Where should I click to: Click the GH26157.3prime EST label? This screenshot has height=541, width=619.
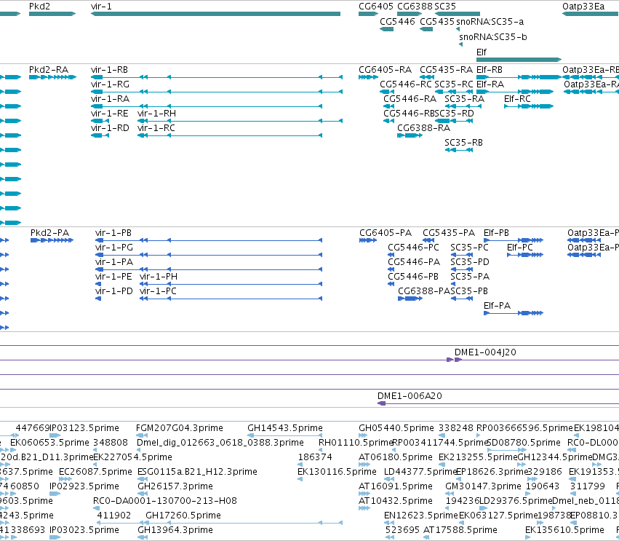(175, 486)
